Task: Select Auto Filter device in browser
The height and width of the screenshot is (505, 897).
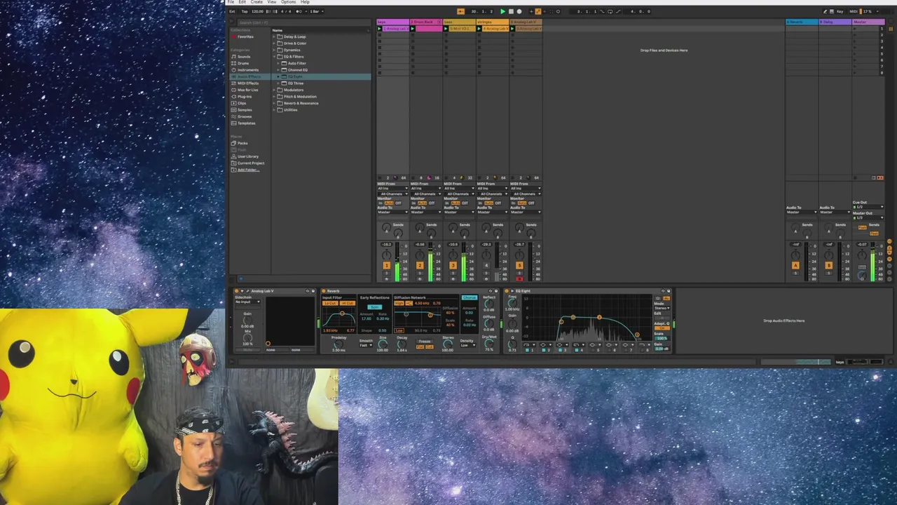Action: (x=297, y=63)
